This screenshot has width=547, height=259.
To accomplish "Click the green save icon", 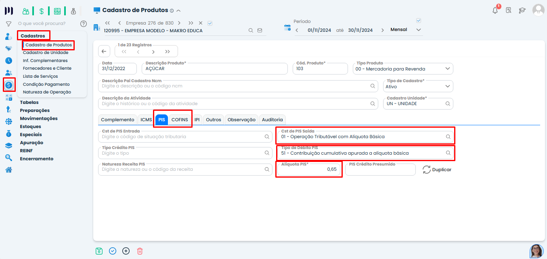I will point(99,251).
